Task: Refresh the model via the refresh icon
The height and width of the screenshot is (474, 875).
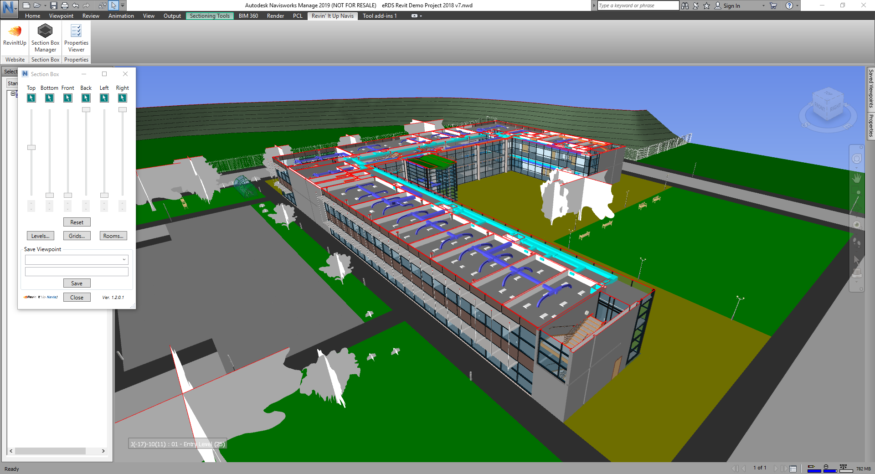Action: tap(102, 5)
